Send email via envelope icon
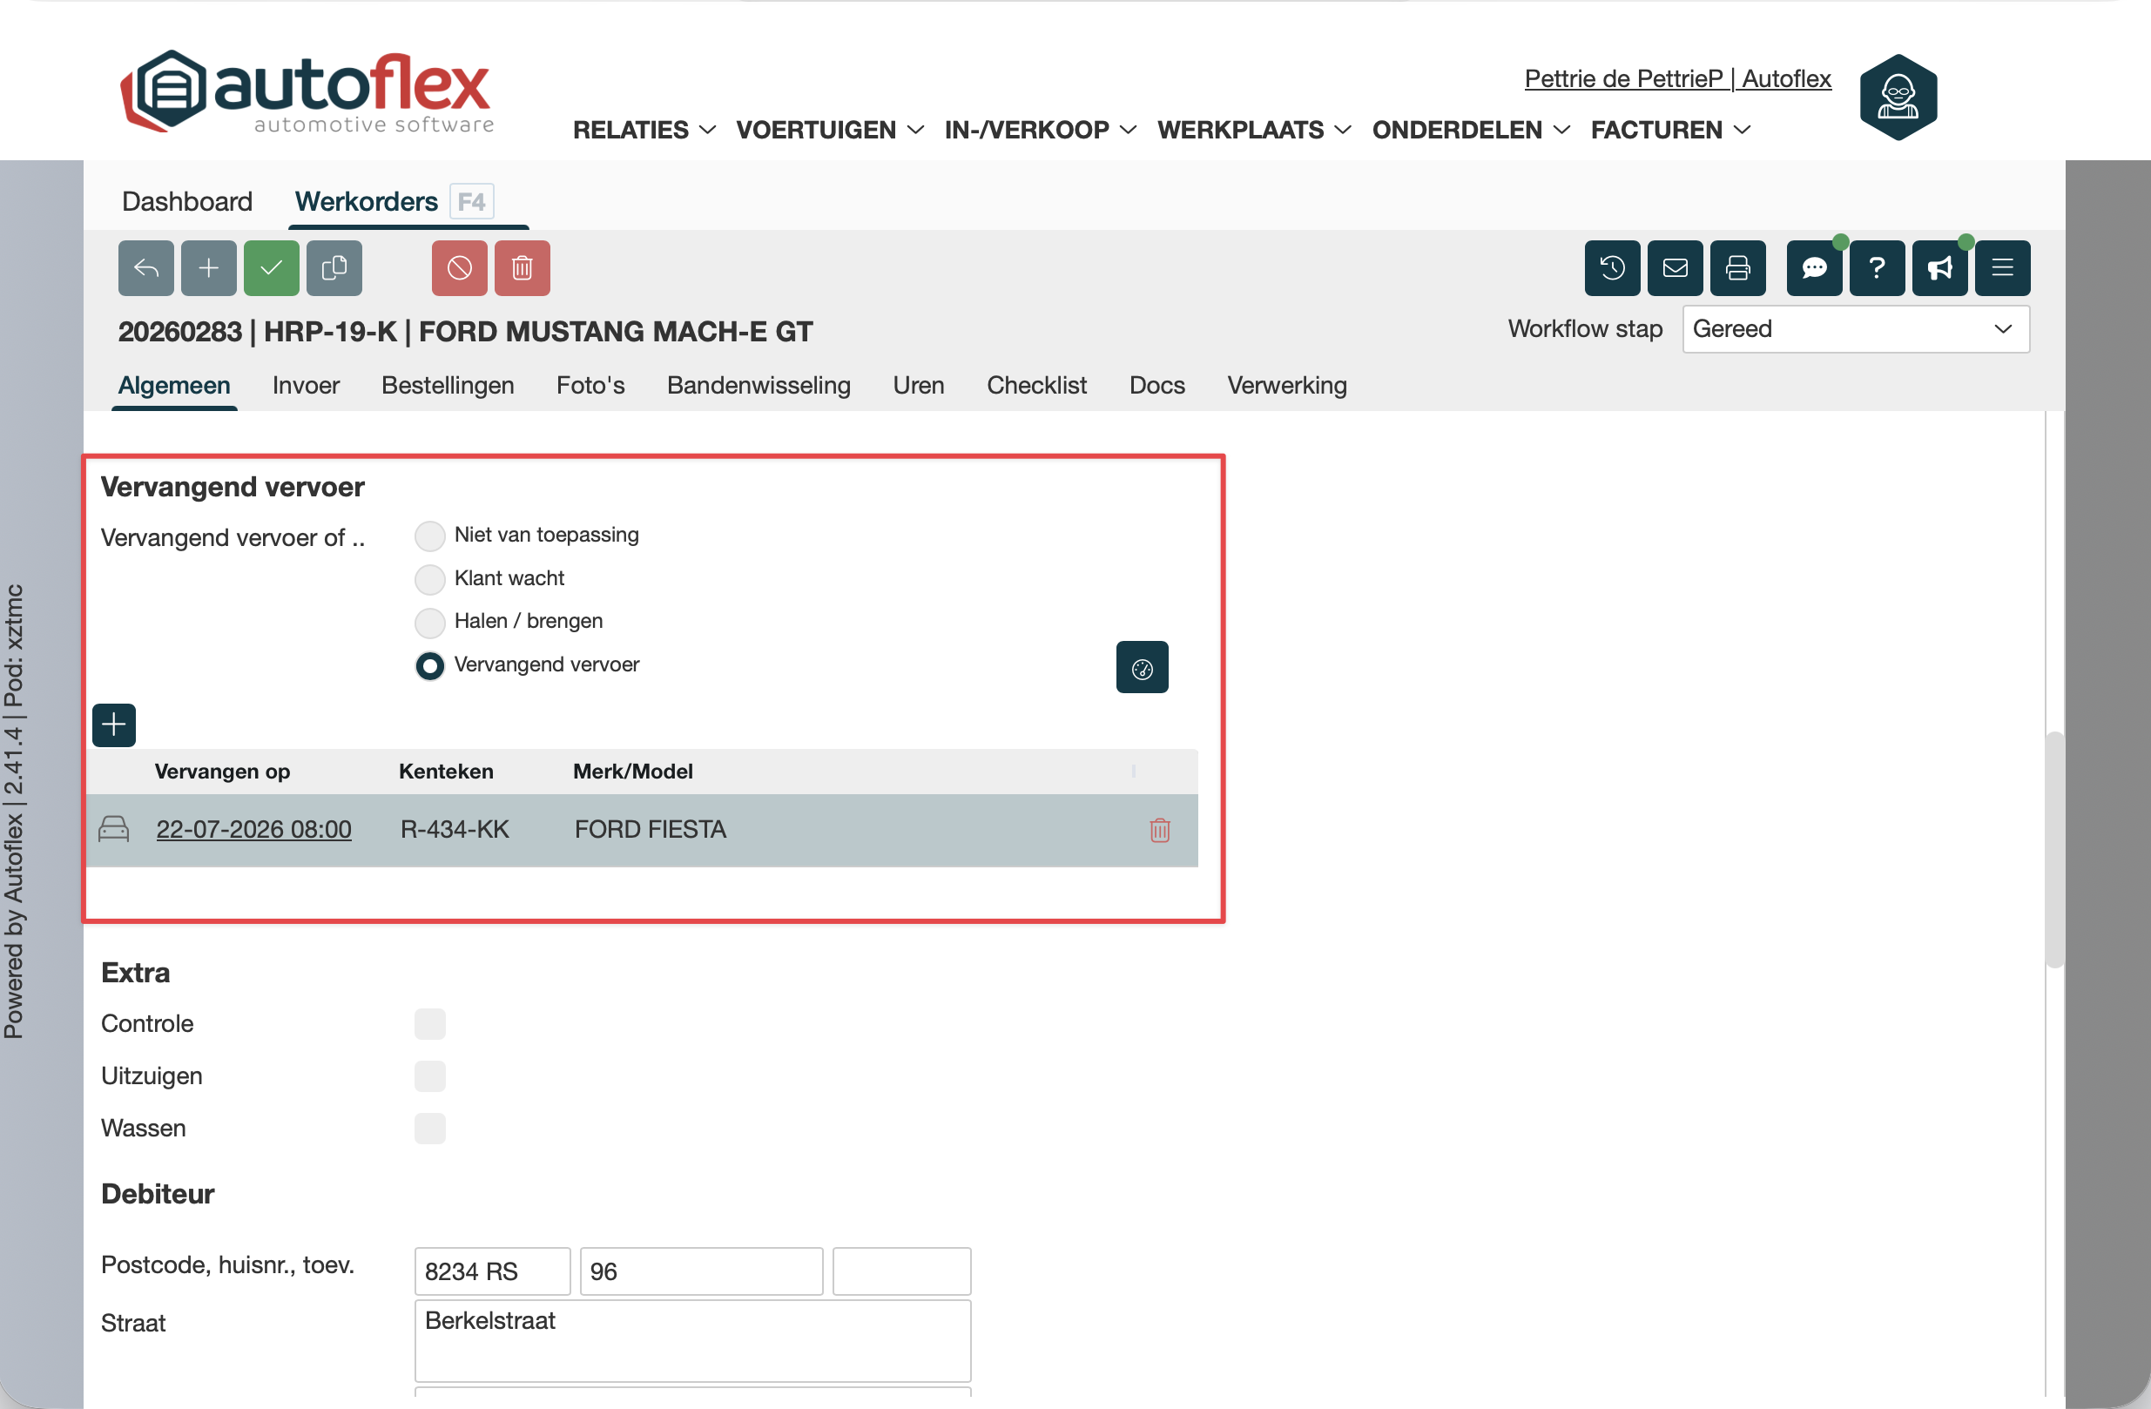 click(1676, 268)
